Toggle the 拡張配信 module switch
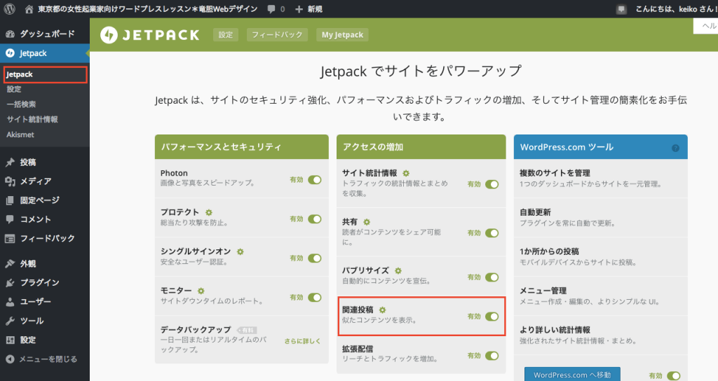The image size is (718, 381). (492, 356)
